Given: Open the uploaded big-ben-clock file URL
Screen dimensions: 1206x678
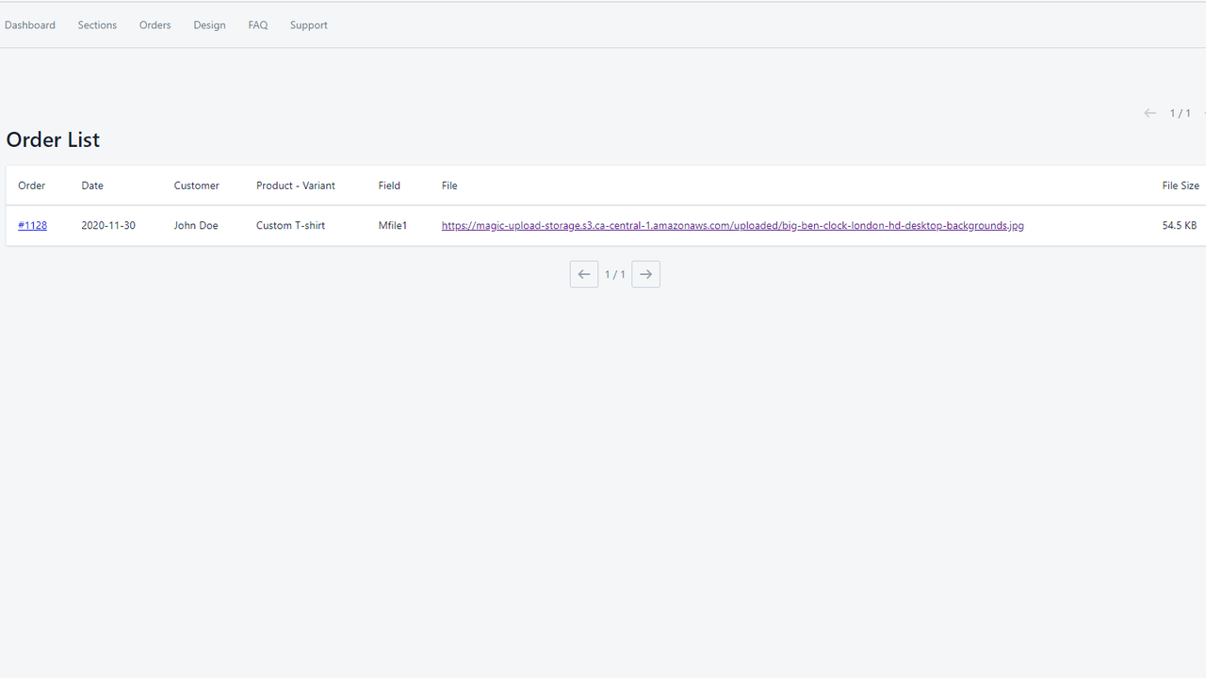Looking at the screenshot, I should point(732,225).
